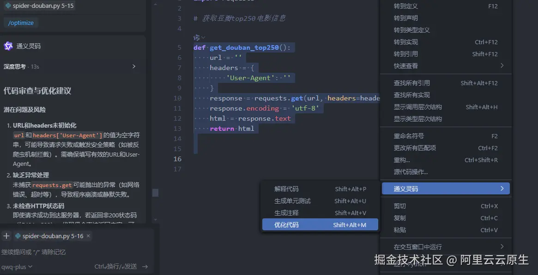Screen dimensions: 538x275
Task: Click the 缺乏异常处理 list item
Action: point(31,175)
